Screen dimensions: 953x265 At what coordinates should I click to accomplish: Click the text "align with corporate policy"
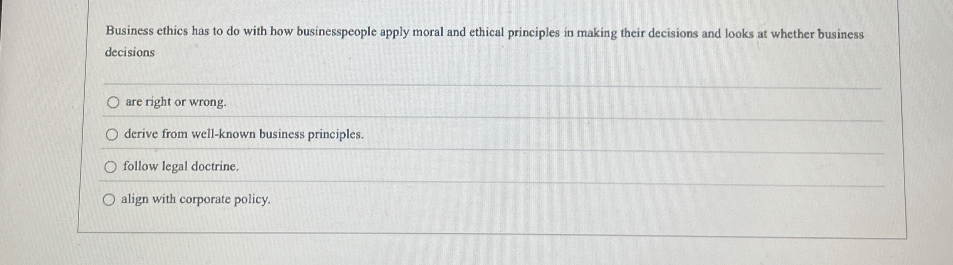pos(196,200)
